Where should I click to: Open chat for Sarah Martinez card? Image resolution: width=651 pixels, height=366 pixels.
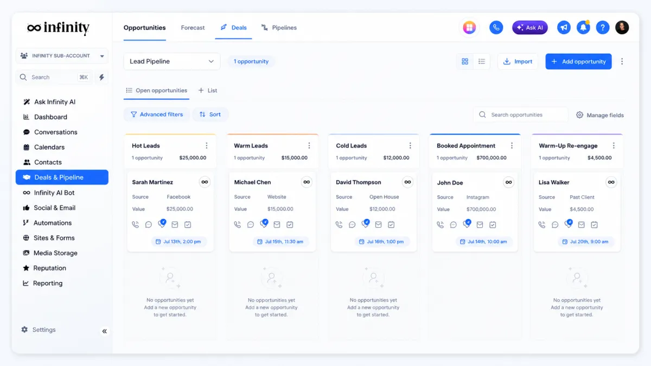point(148,224)
